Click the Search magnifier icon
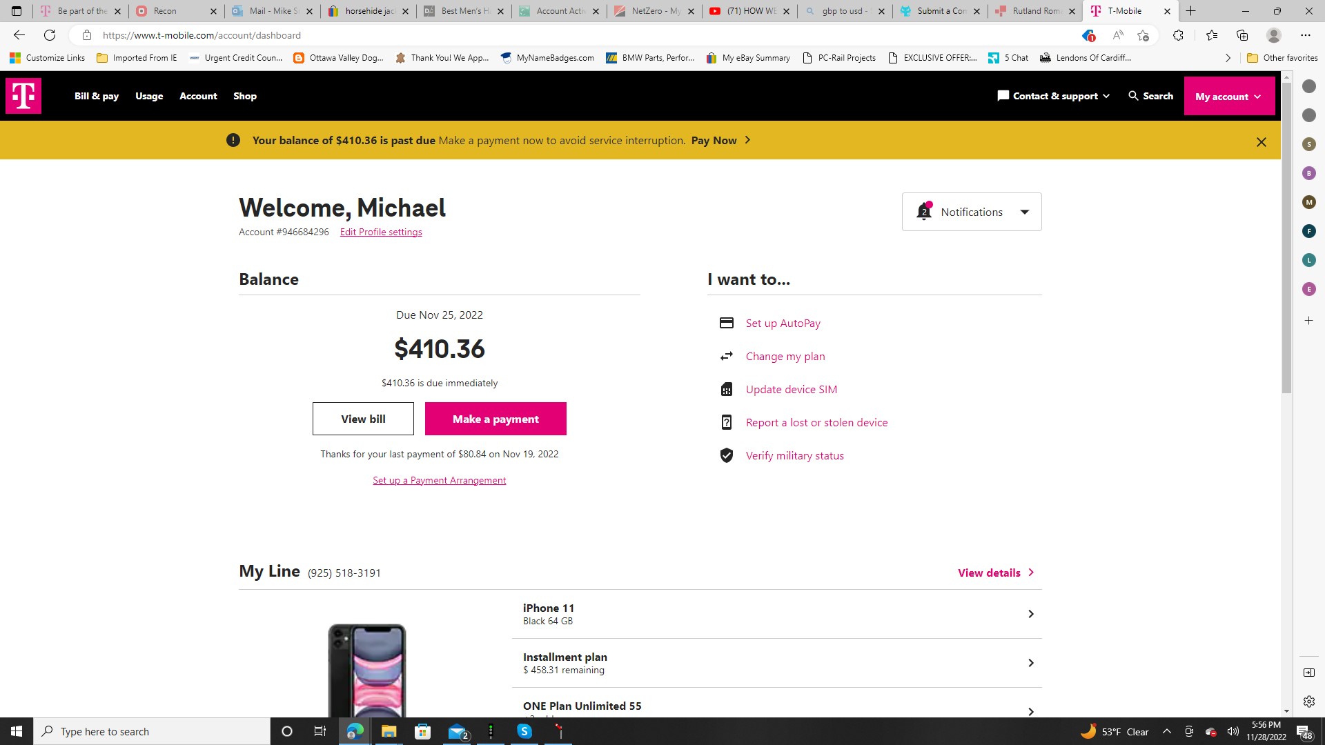1325x745 pixels. pos(1133,96)
